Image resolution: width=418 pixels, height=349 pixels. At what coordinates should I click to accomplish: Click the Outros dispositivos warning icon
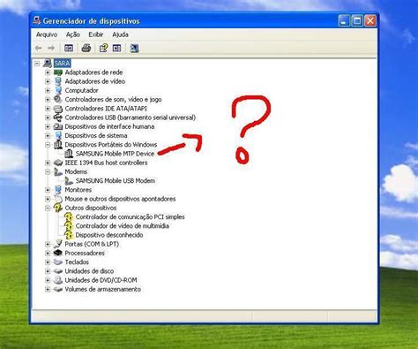click(58, 208)
